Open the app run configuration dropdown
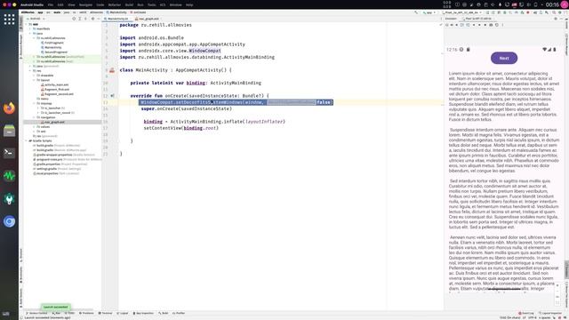Screen dimensions: 569x320 (x=429, y=12)
